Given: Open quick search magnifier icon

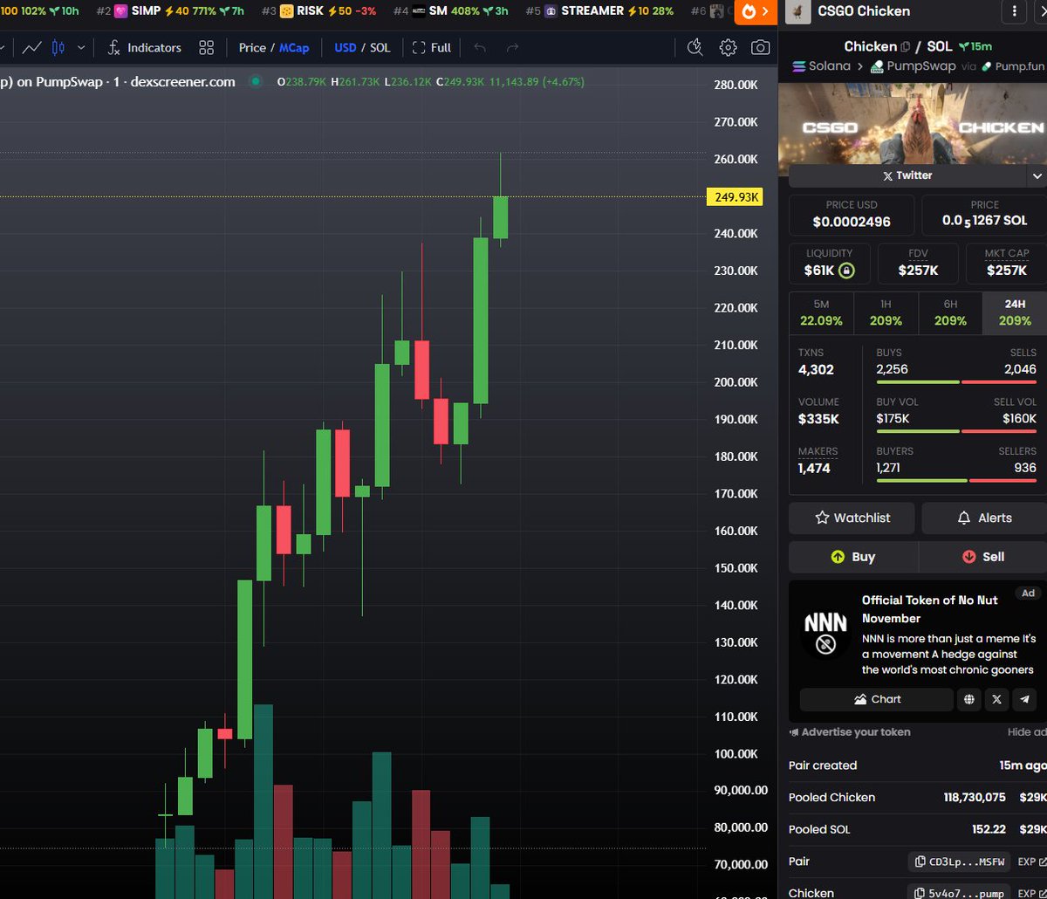Looking at the screenshot, I should coord(695,47).
